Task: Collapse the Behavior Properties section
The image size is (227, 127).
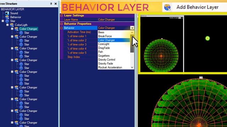Action: (61, 24)
